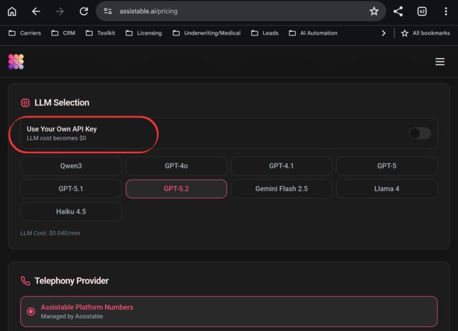Go to the browser home page

12,11
